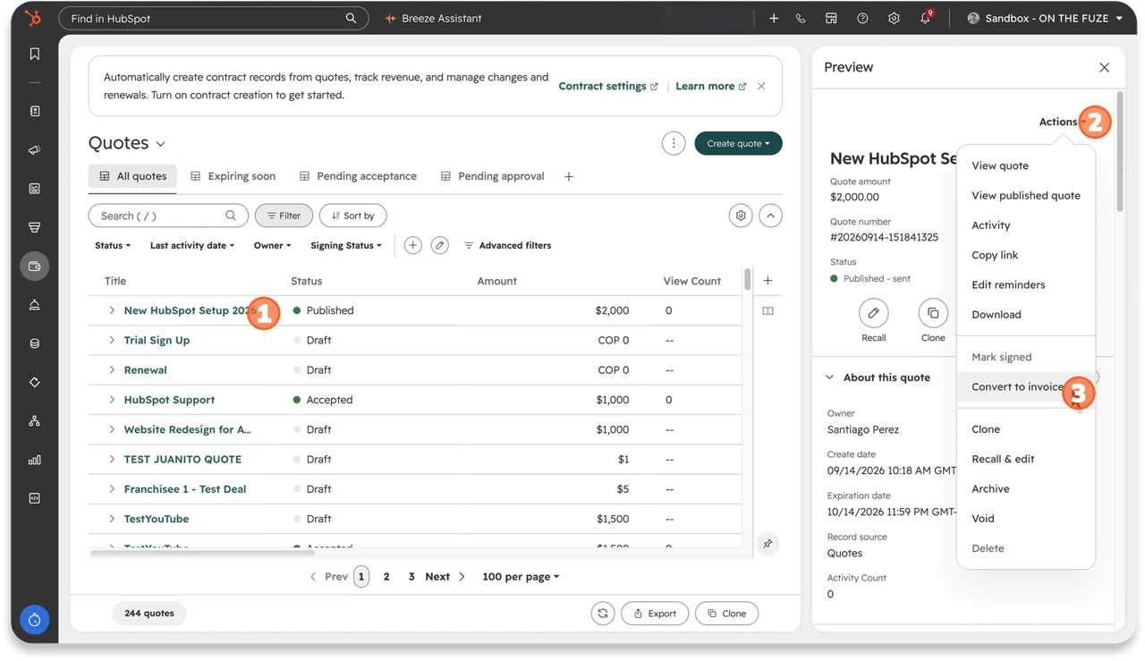This screenshot has height=661, width=1145.
Task: Open the Contract settings link
Action: point(608,86)
